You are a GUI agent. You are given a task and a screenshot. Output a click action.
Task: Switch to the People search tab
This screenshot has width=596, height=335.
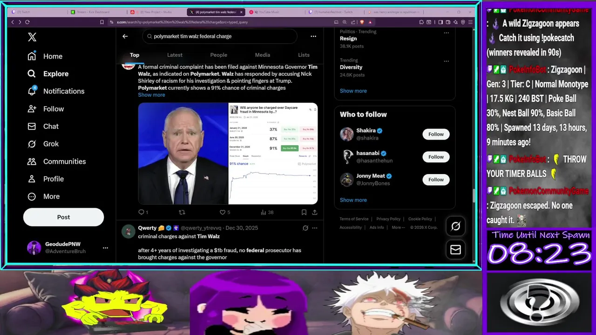tap(218, 55)
